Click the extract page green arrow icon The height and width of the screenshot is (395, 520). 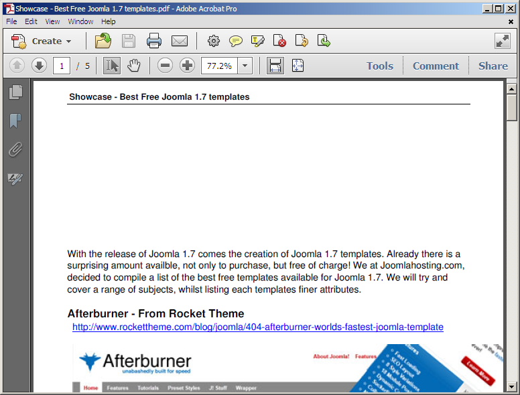pos(324,41)
